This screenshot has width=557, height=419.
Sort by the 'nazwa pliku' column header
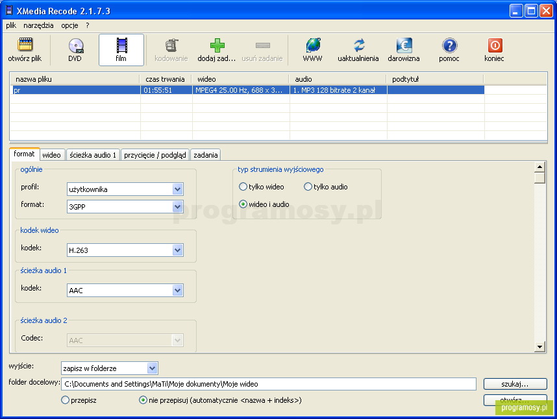tap(75, 79)
